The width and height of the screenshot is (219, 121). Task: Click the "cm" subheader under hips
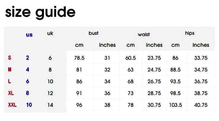pos(175,45)
